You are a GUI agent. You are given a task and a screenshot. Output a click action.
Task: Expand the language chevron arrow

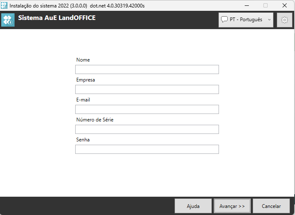269,20
